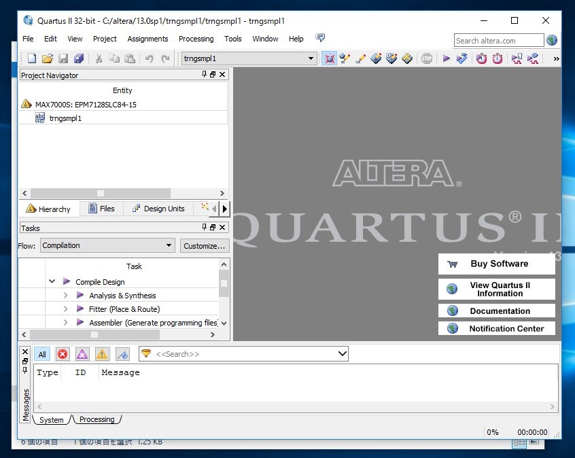Open the Processing menu in menu bar
The height and width of the screenshot is (458, 575).
[x=196, y=39]
